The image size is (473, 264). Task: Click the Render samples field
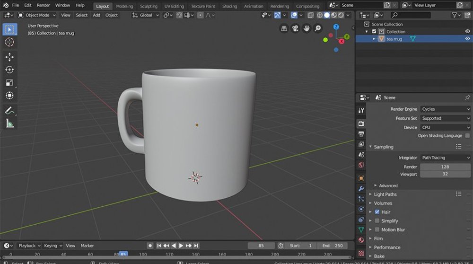click(x=445, y=167)
